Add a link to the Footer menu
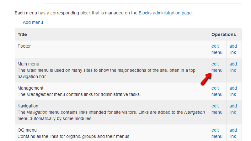 pyautogui.click(x=233, y=49)
